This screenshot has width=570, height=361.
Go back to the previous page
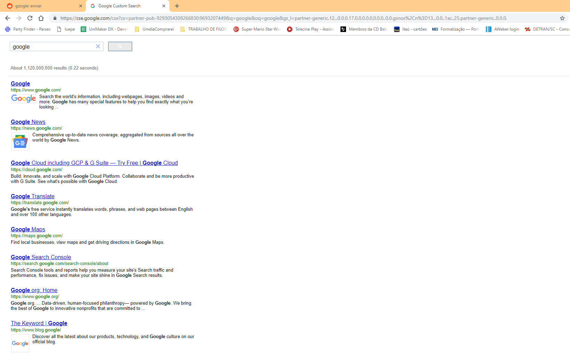(8, 18)
